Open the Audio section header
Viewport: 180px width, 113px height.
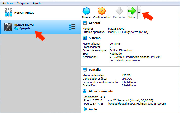pos(93,109)
